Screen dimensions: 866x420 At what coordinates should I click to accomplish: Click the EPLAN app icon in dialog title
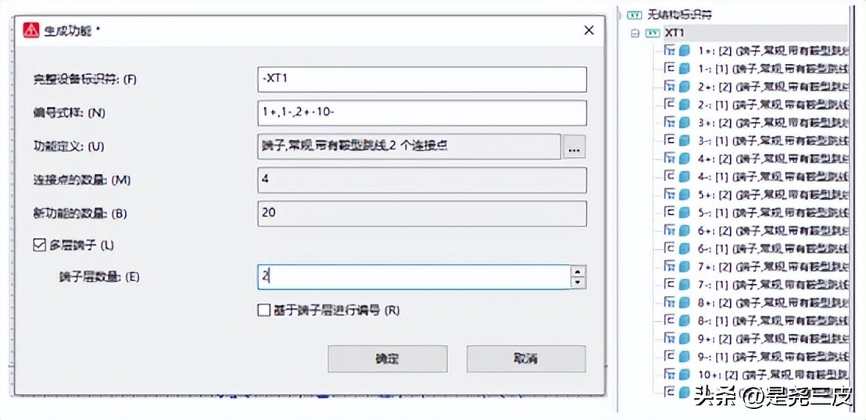(x=32, y=30)
